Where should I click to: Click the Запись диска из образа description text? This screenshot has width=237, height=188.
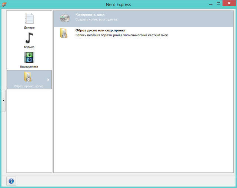122,35
